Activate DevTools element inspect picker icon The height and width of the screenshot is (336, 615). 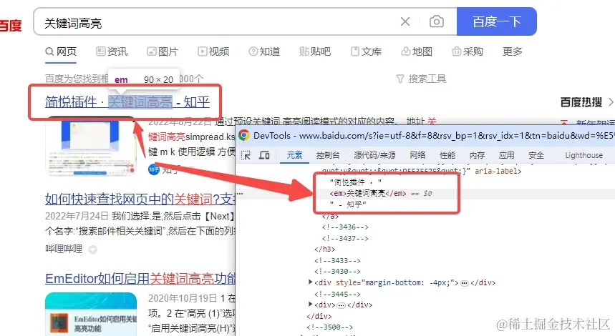(246, 155)
